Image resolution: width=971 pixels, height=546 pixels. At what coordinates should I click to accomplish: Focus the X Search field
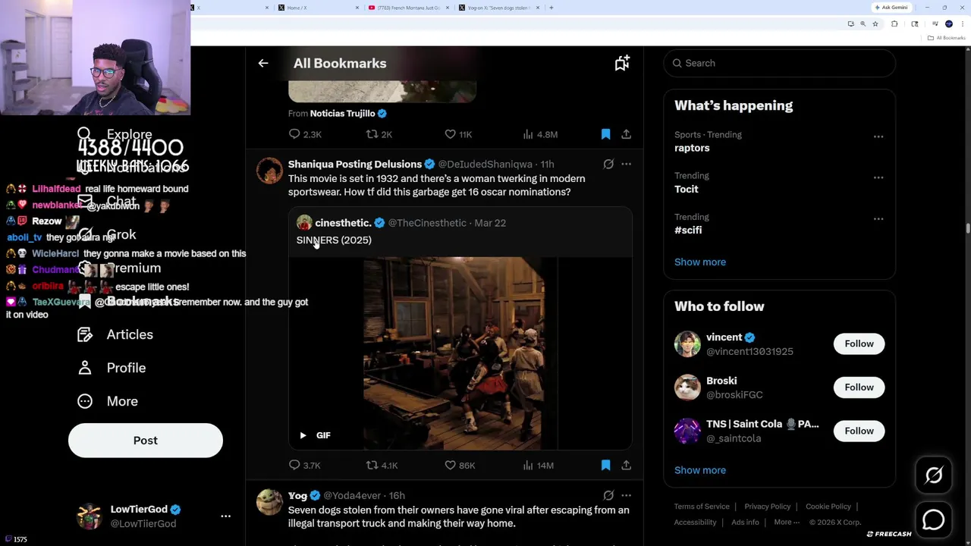[x=779, y=63]
